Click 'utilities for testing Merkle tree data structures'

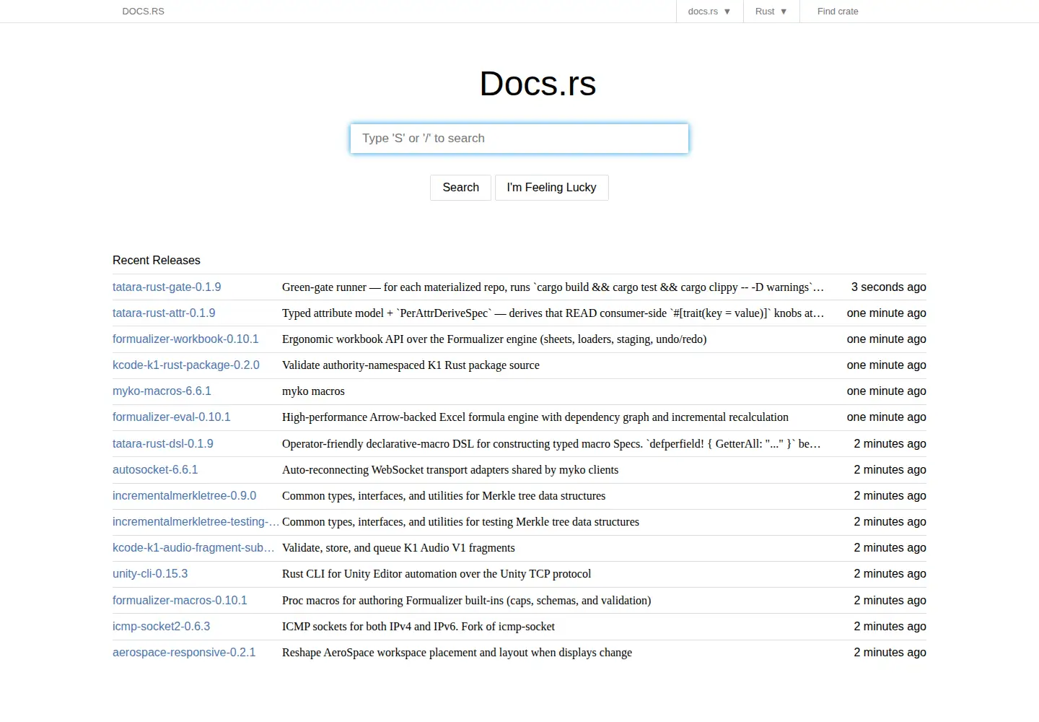tap(460, 522)
